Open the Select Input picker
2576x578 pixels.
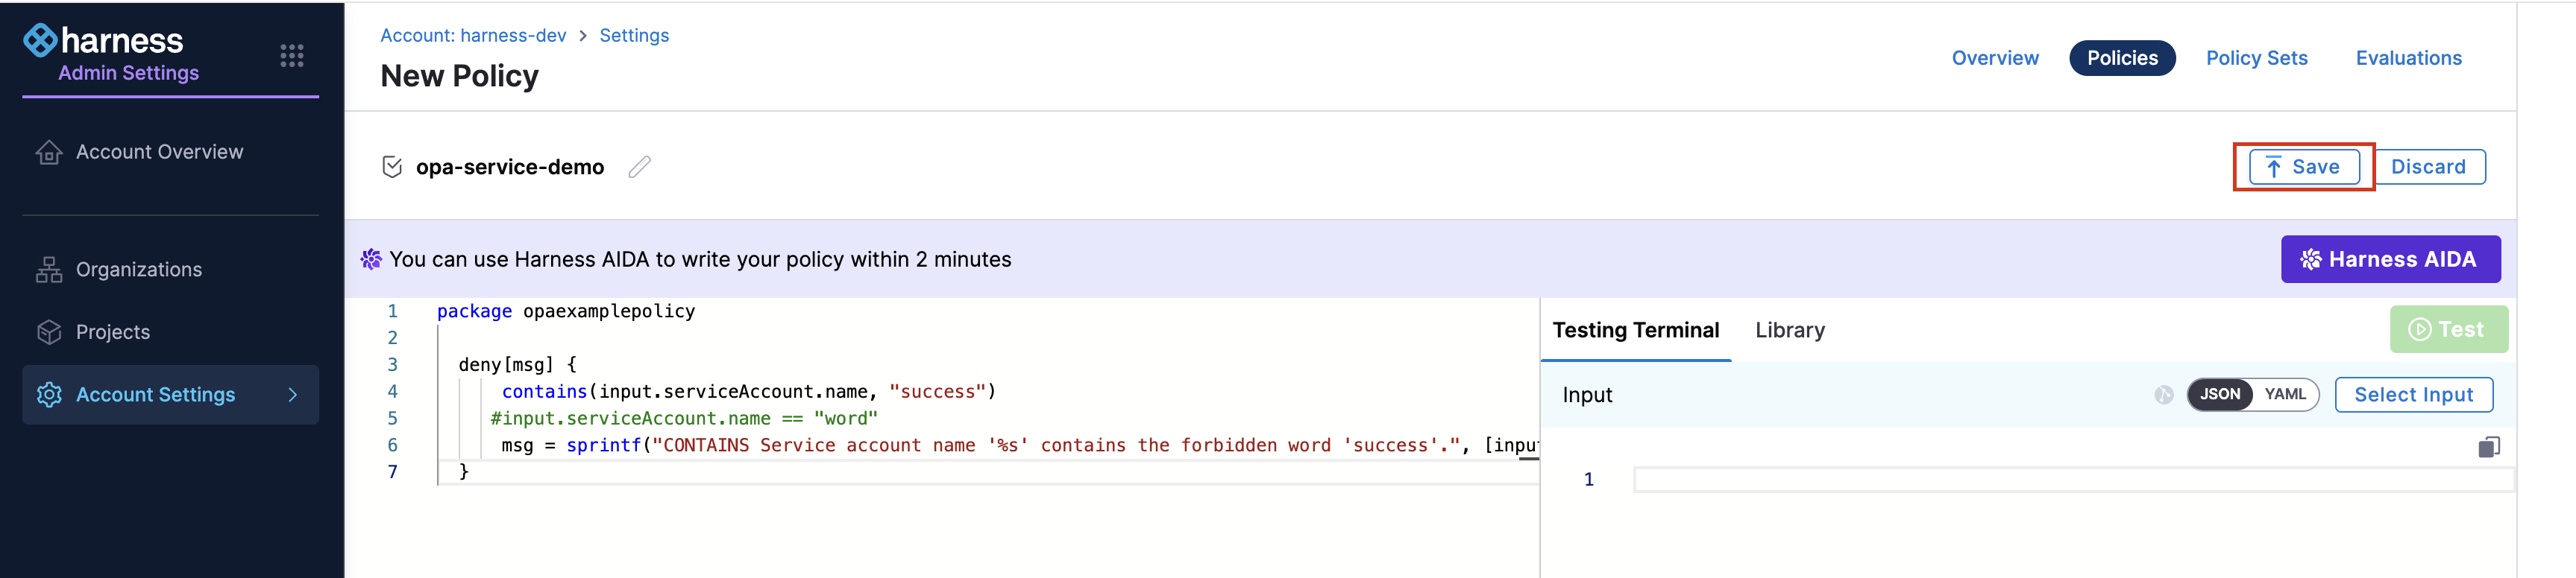[x=2412, y=394]
